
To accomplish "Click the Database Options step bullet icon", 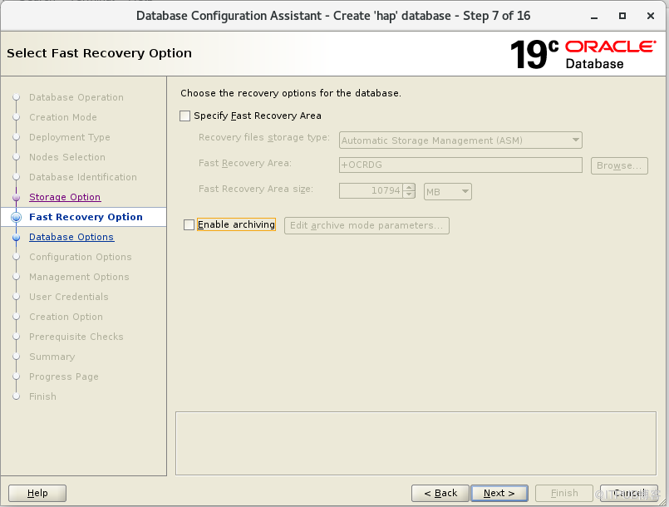I will [x=17, y=237].
